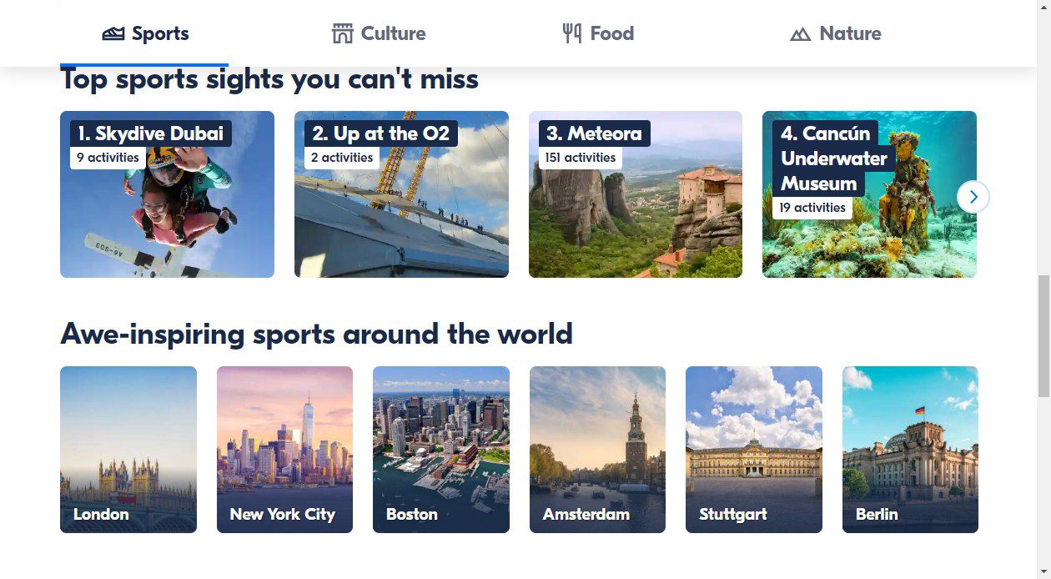Click the mountain icon beside Nature

(x=800, y=34)
